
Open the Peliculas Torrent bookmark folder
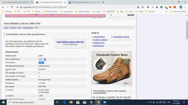(x=50, y=12)
